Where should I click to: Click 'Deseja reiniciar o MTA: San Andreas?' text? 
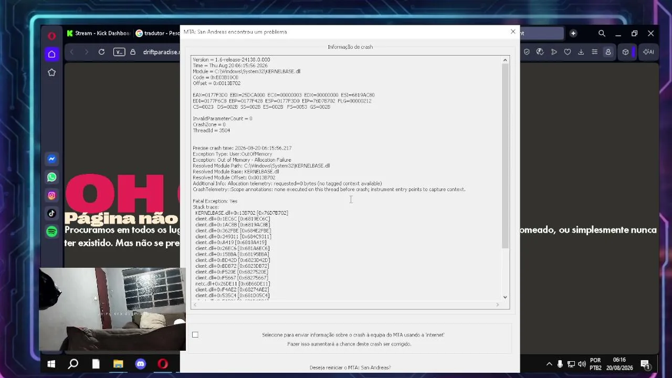coord(350,367)
